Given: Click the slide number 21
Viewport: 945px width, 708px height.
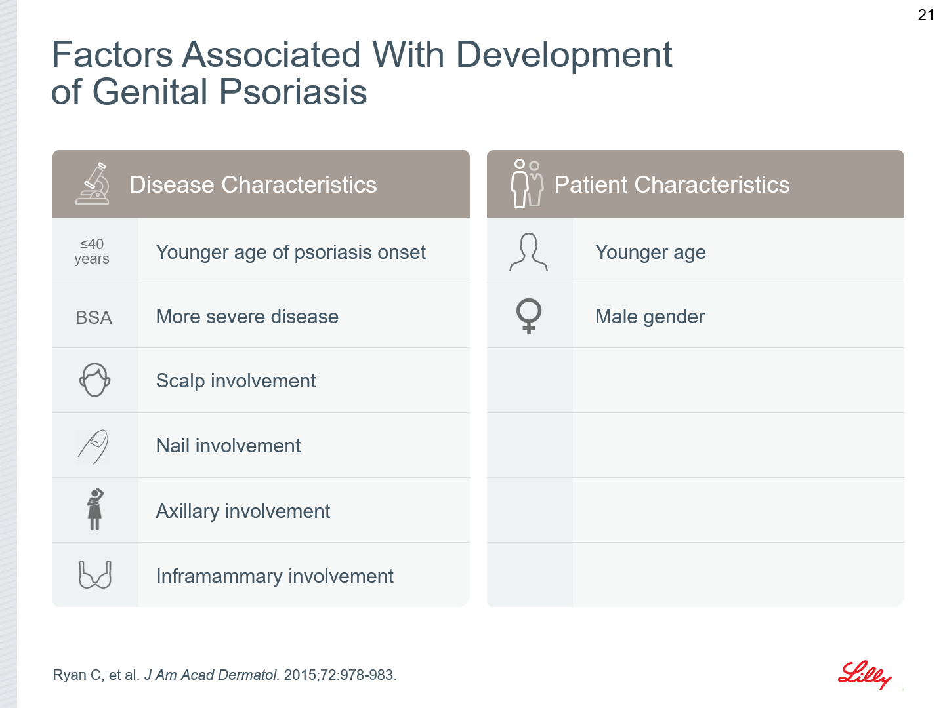Looking at the screenshot, I should 926,15.
